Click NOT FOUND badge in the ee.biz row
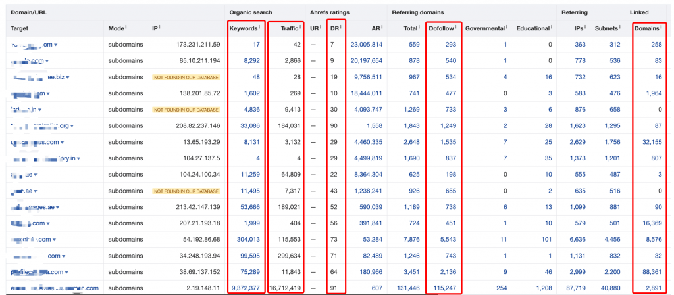Viewport: 674px width, 295px height. click(186, 78)
